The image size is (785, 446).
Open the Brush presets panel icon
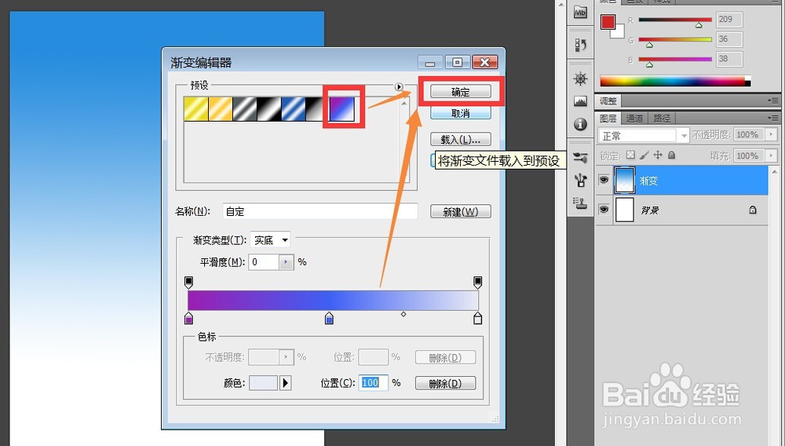(580, 158)
